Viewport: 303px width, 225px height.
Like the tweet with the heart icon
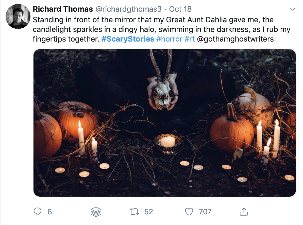pyautogui.click(x=189, y=212)
